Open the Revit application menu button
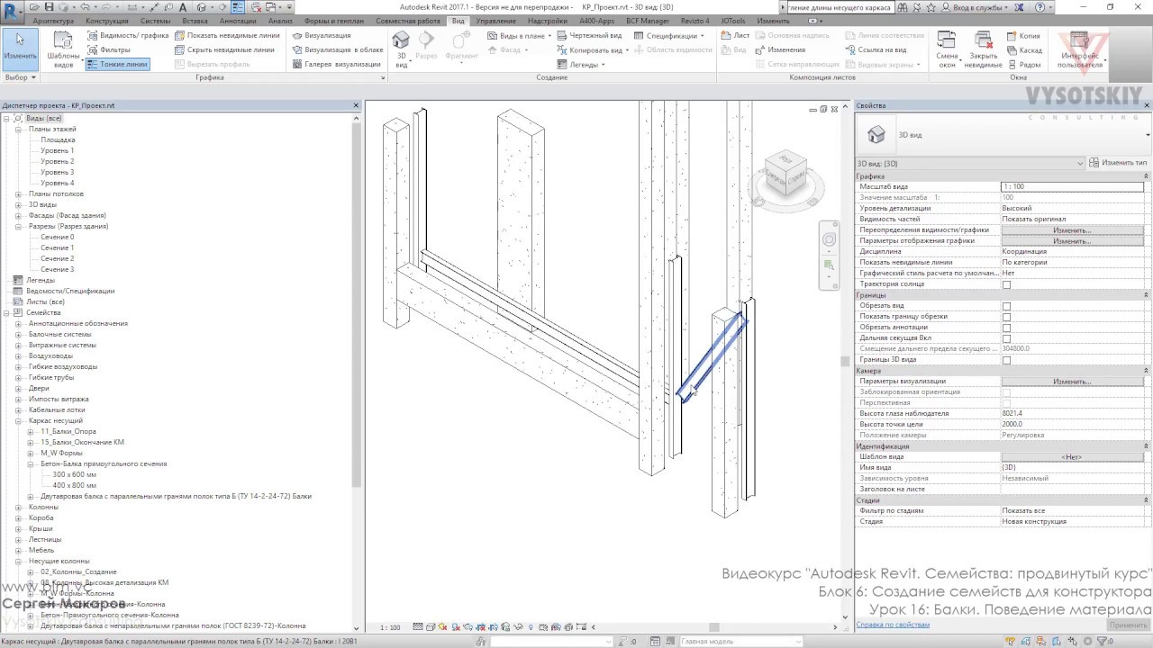This screenshot has height=648, width=1153. tap(12, 10)
